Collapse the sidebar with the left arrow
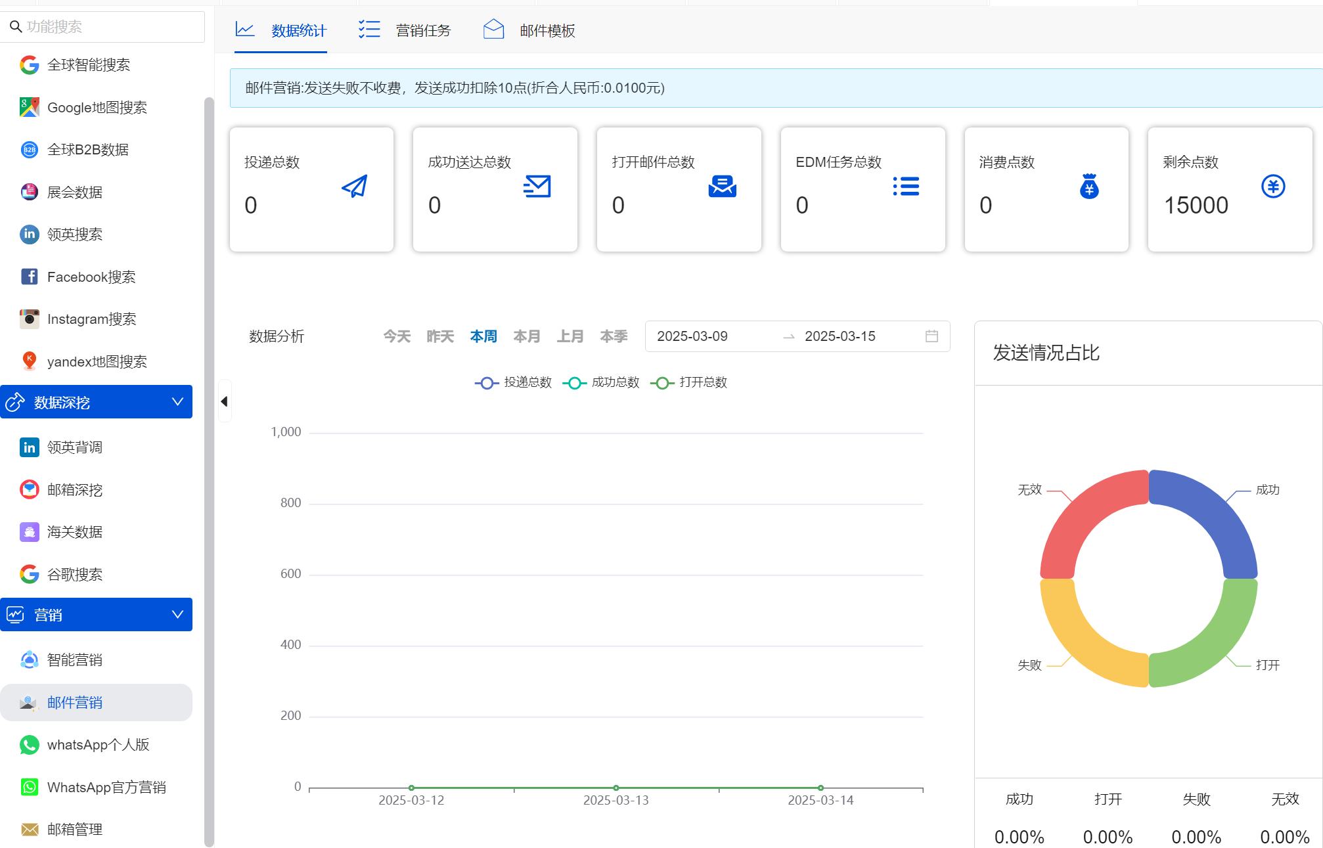The width and height of the screenshot is (1323, 848). coord(225,401)
